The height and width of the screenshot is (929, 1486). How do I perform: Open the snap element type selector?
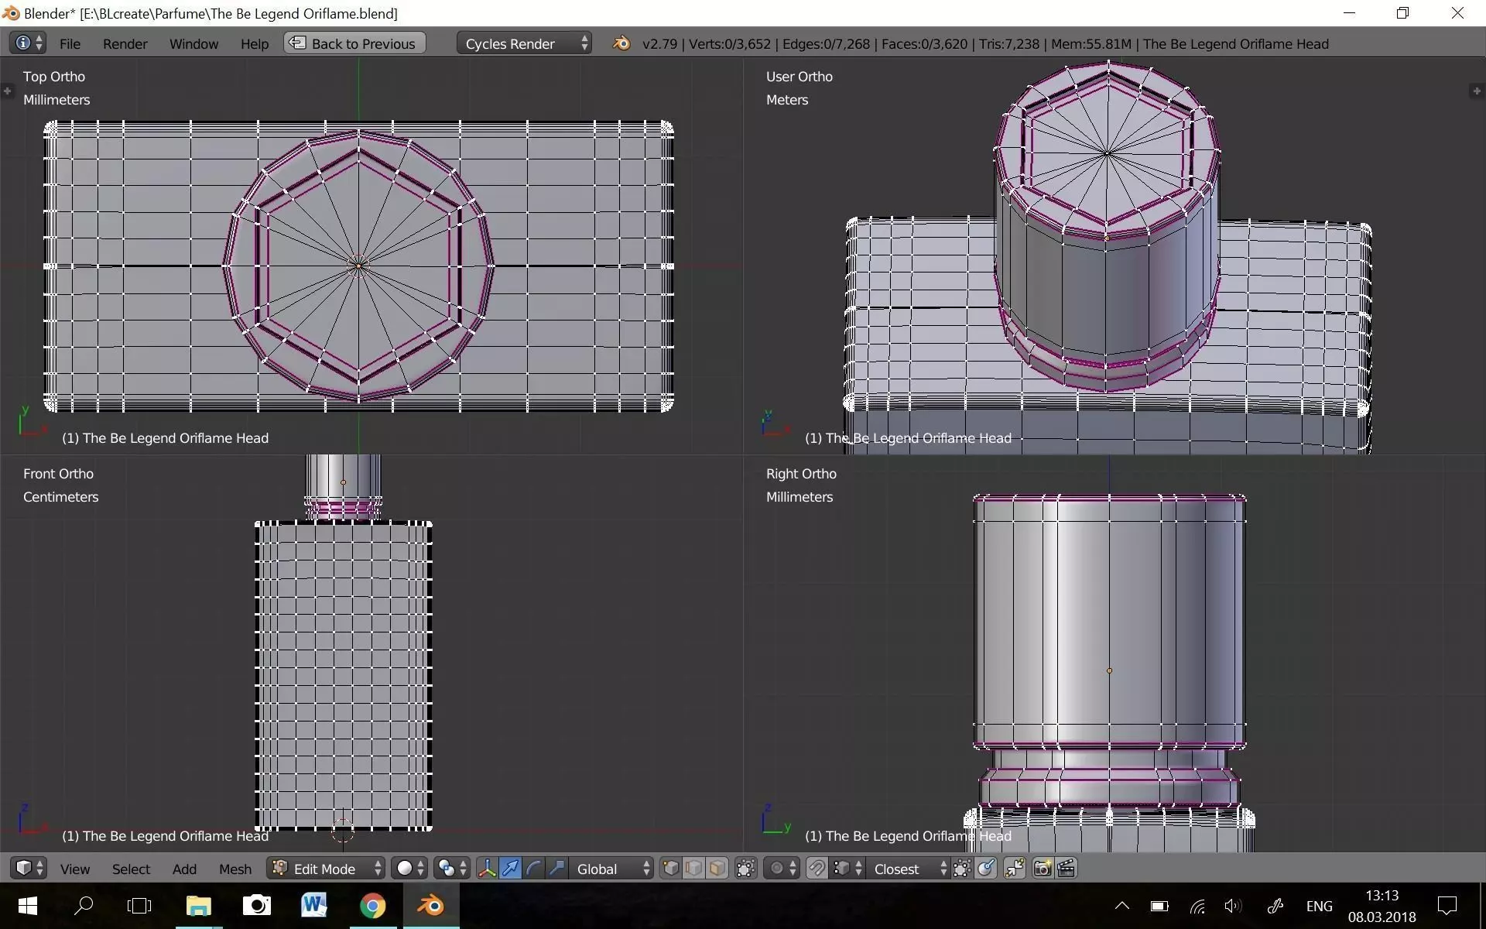(847, 869)
